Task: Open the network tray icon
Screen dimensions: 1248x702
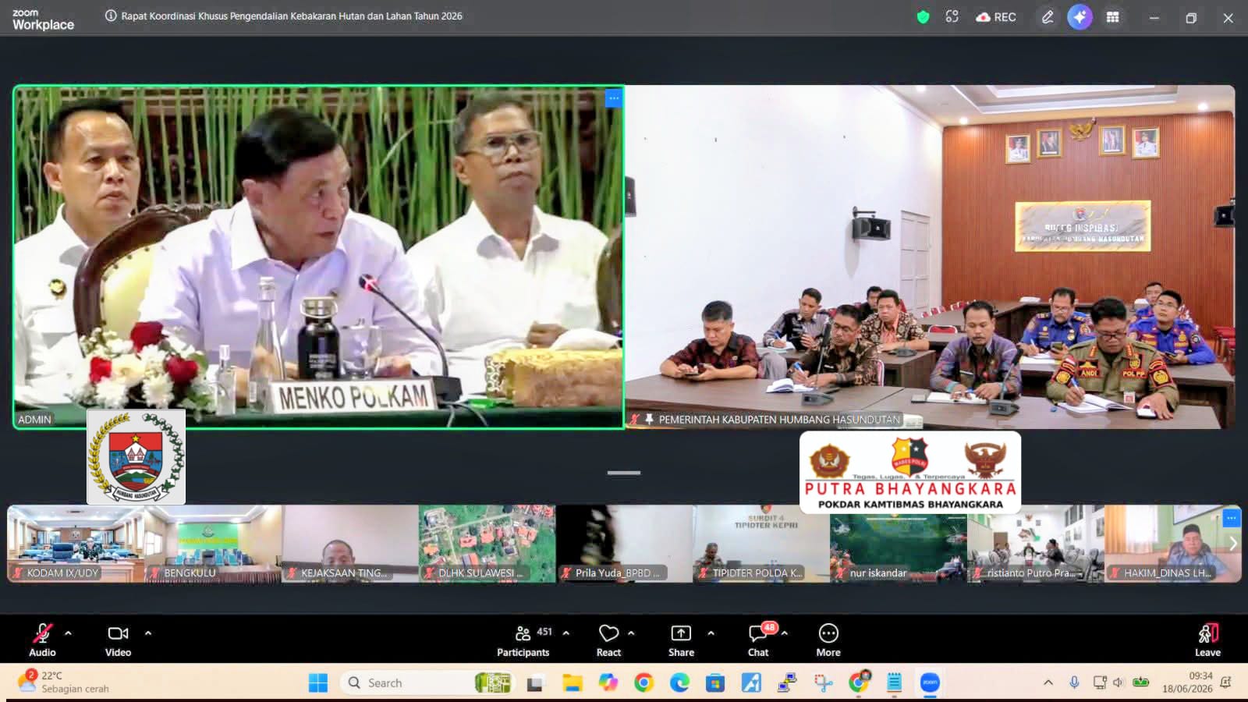Action: click(1100, 682)
